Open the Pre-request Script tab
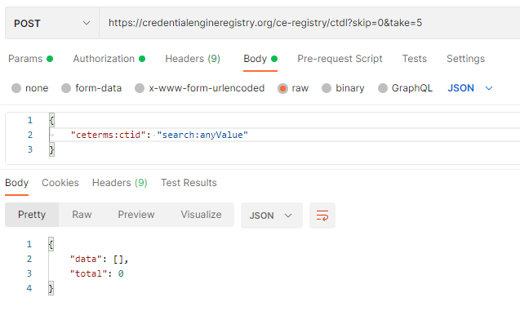Screen dimensions: 520x311 coord(340,59)
